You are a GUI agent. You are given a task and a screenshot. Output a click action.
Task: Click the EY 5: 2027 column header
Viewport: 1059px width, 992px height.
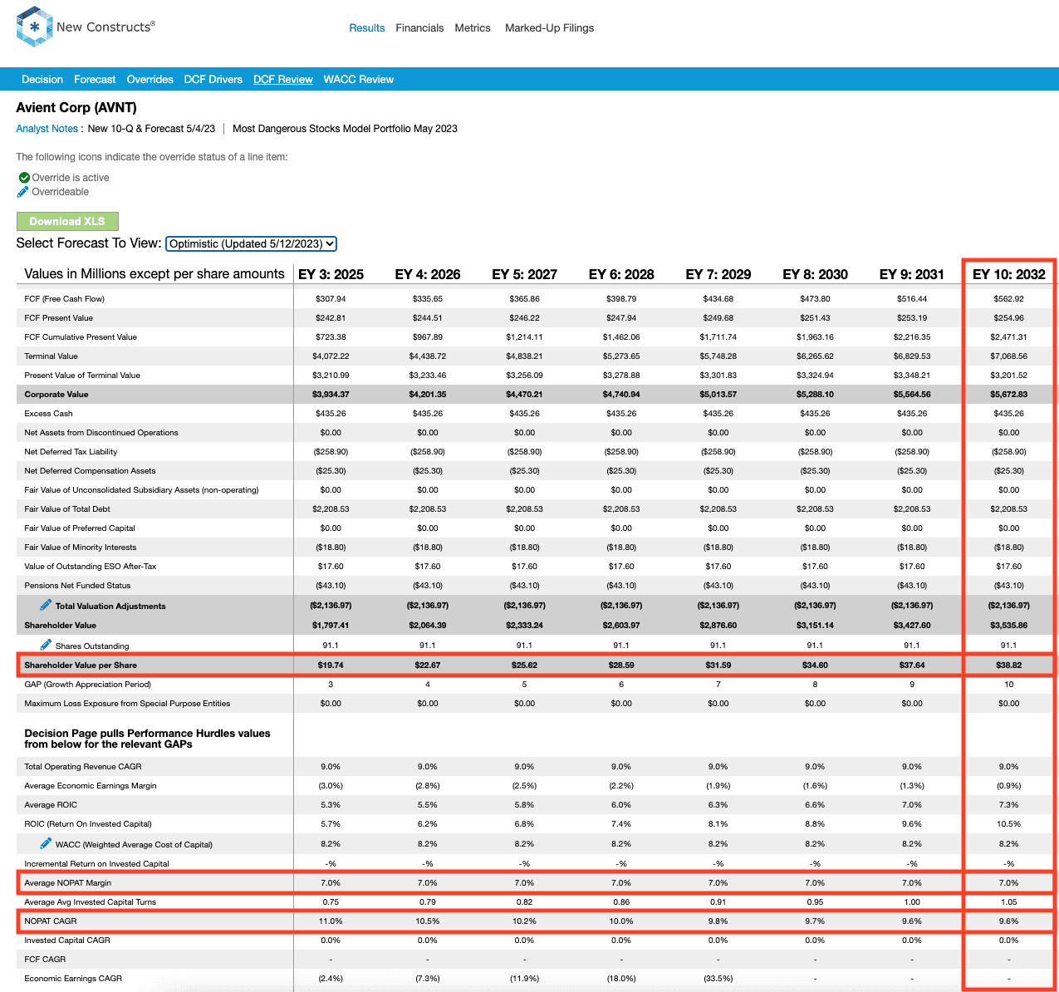pyautogui.click(x=524, y=274)
